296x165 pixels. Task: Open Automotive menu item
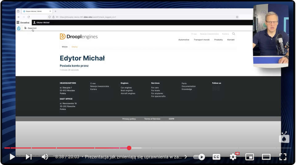(184, 40)
